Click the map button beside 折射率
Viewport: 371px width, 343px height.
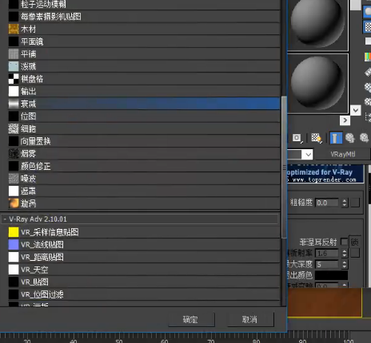click(x=355, y=253)
